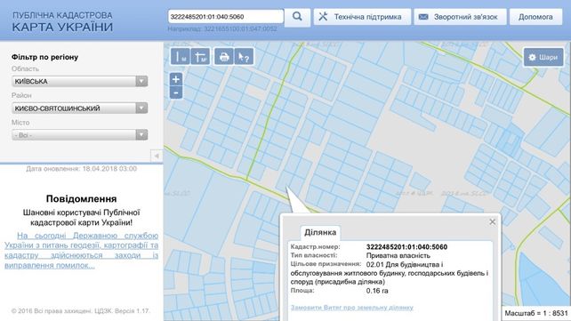Open the Повідомлення notice link text
The height and width of the screenshot is (321, 571).
click(81, 251)
